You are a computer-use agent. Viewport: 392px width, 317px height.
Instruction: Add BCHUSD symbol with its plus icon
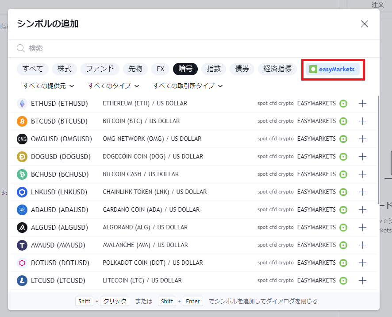click(362, 174)
